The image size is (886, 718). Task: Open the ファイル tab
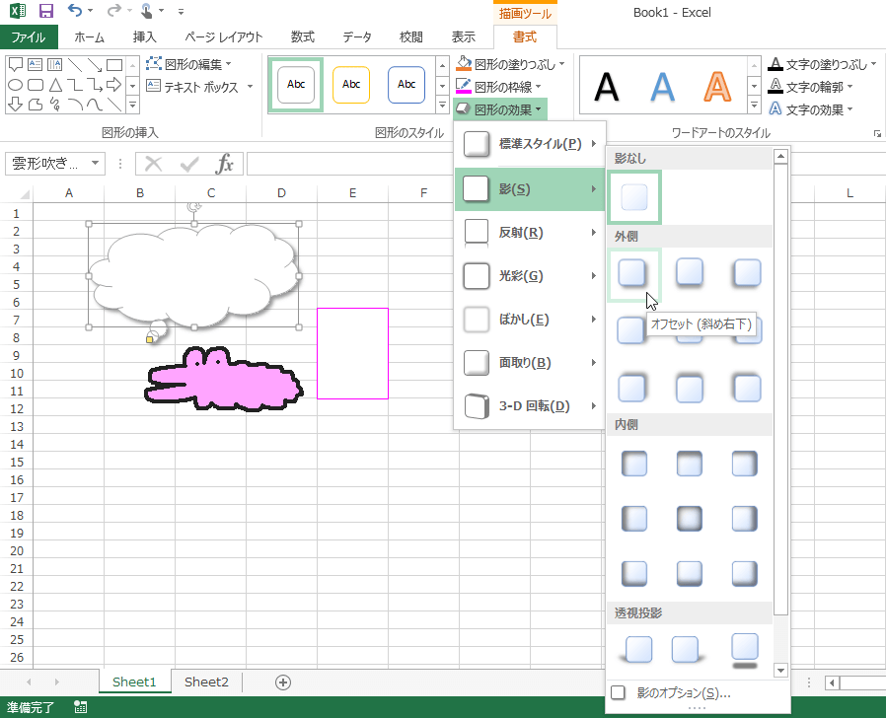pos(29,37)
